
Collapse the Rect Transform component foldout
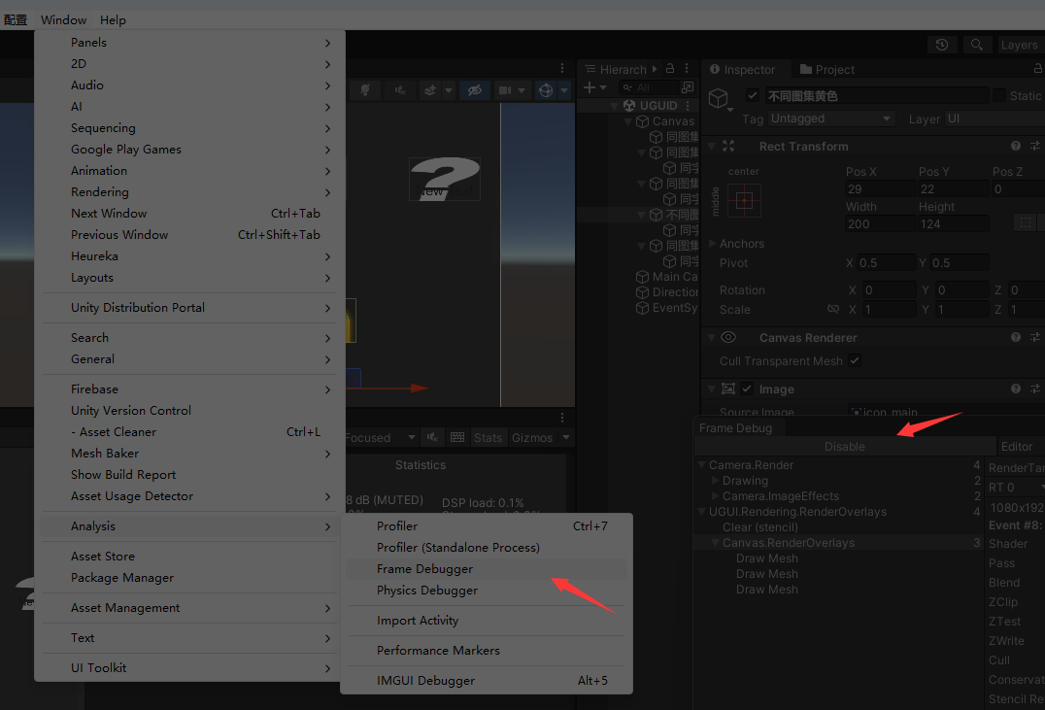click(711, 146)
